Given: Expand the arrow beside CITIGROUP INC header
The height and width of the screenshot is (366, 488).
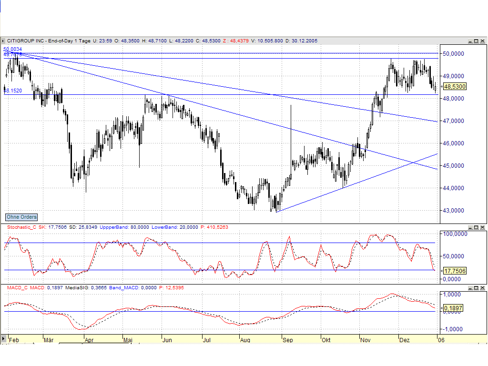Looking at the screenshot, I should (x=3, y=41).
